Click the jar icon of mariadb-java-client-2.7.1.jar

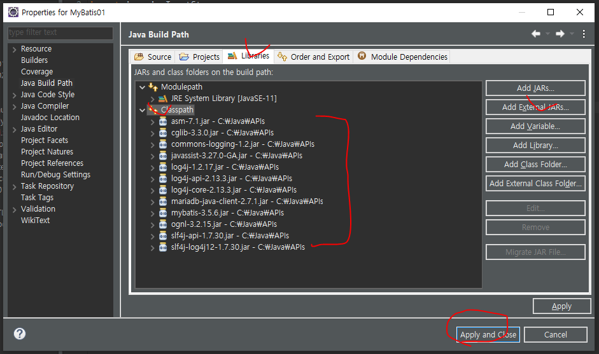click(163, 201)
